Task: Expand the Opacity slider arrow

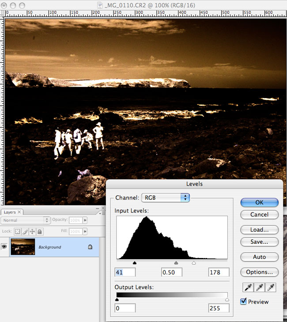Action: point(85,220)
